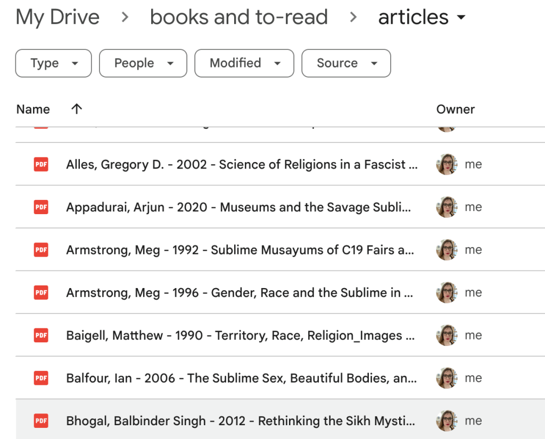The height and width of the screenshot is (439, 545).
Task: Expand the Modified filter dropdown
Action: [x=244, y=63]
